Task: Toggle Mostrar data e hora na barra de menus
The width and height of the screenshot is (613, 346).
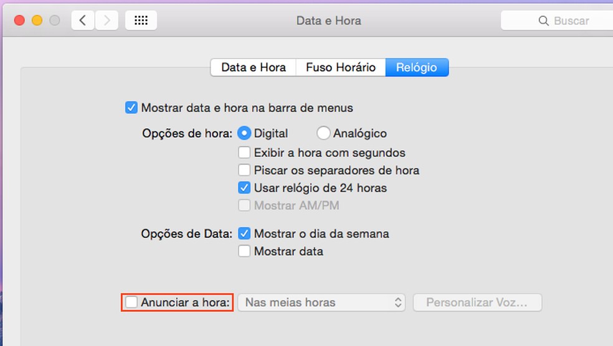Action: point(131,108)
